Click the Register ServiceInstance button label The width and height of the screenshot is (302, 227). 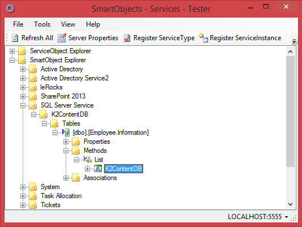point(245,38)
